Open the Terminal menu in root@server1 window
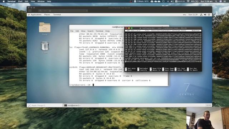The image size is (229, 129). click(x=99, y=31)
